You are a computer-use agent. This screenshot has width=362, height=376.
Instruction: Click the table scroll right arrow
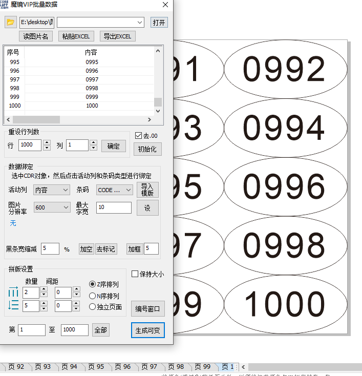150,119
